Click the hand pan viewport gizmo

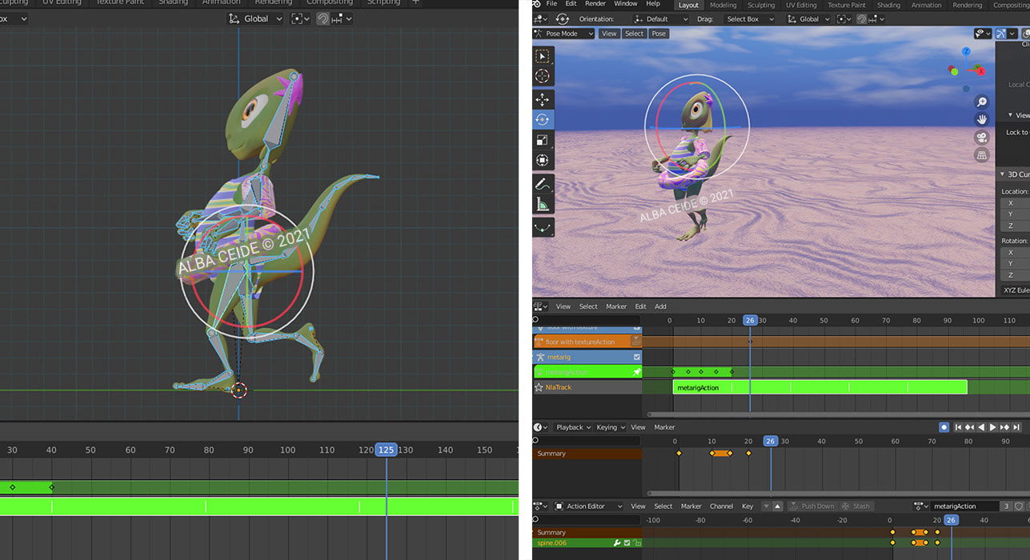pos(982,120)
